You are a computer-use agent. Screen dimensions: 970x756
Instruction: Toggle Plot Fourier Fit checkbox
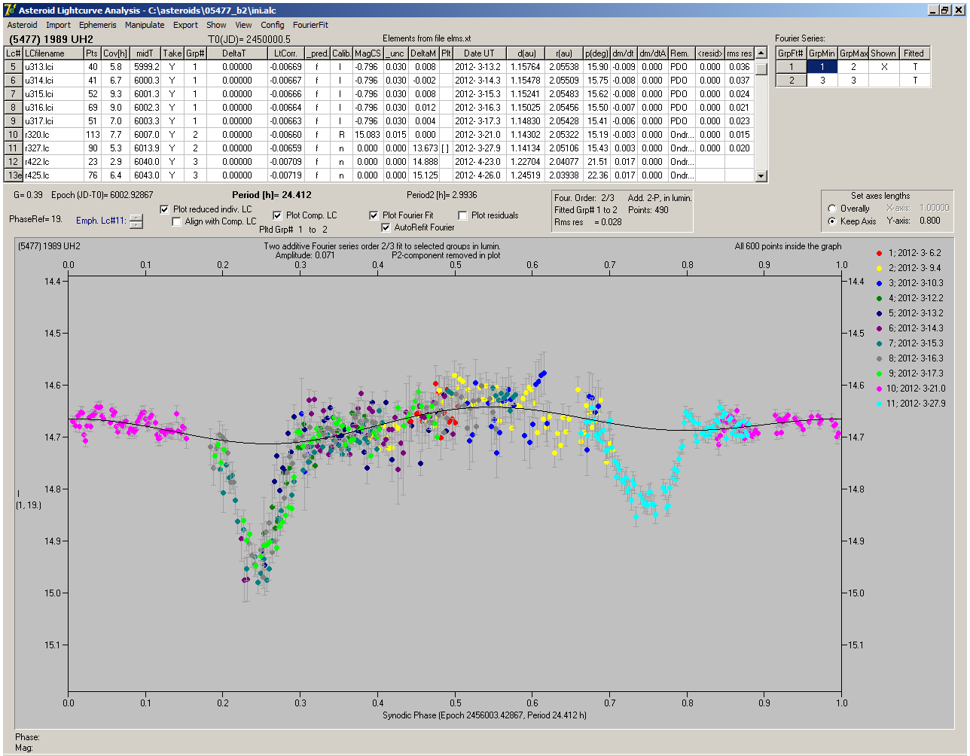[374, 215]
